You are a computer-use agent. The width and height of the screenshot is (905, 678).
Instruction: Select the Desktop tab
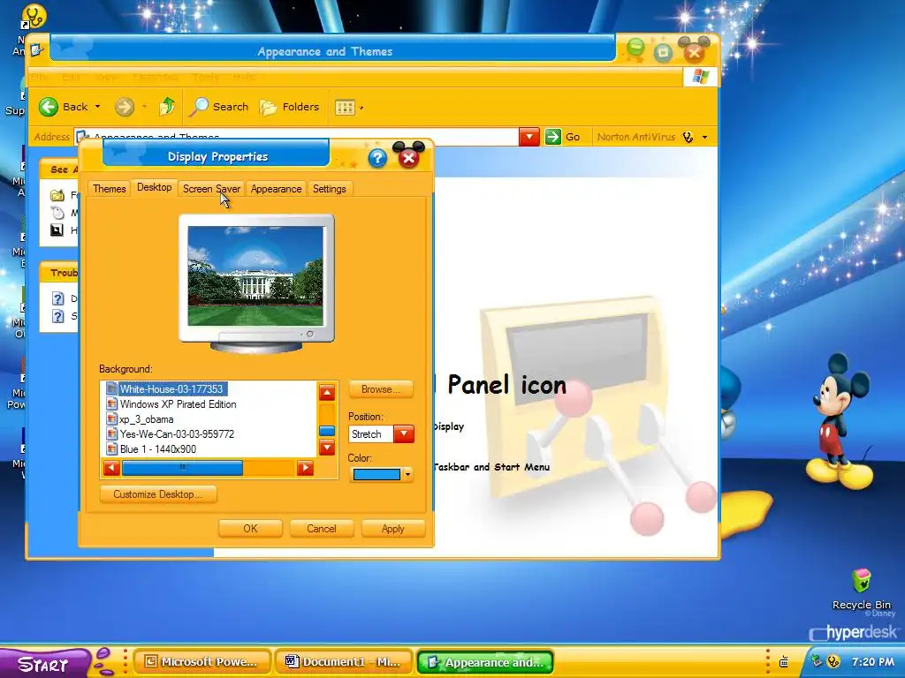[x=154, y=187]
